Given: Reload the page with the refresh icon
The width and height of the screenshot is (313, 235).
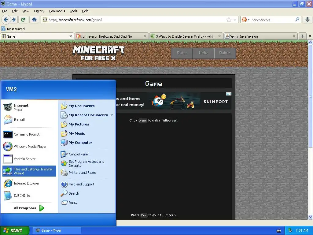Looking at the screenshot, I should pos(23,20).
